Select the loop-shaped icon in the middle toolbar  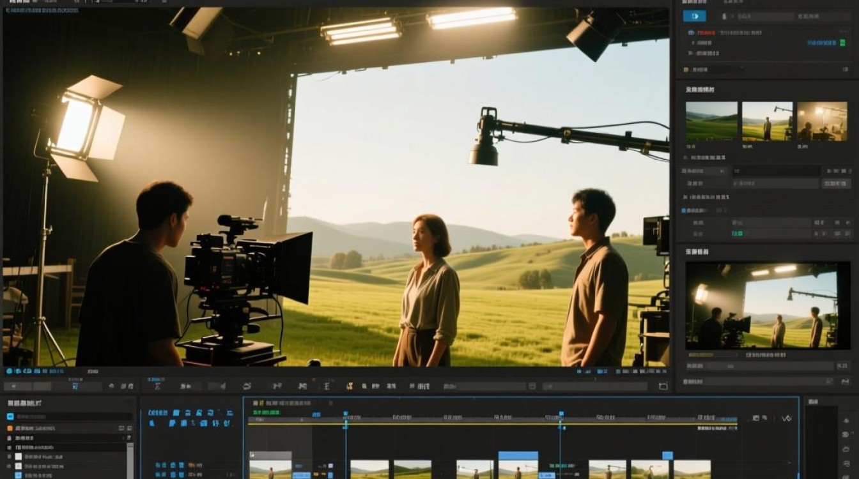point(247,386)
